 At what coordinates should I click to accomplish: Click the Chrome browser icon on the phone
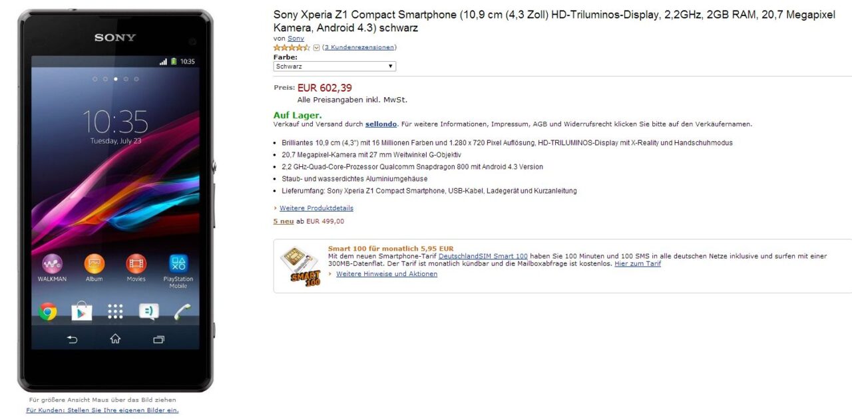pos(48,311)
